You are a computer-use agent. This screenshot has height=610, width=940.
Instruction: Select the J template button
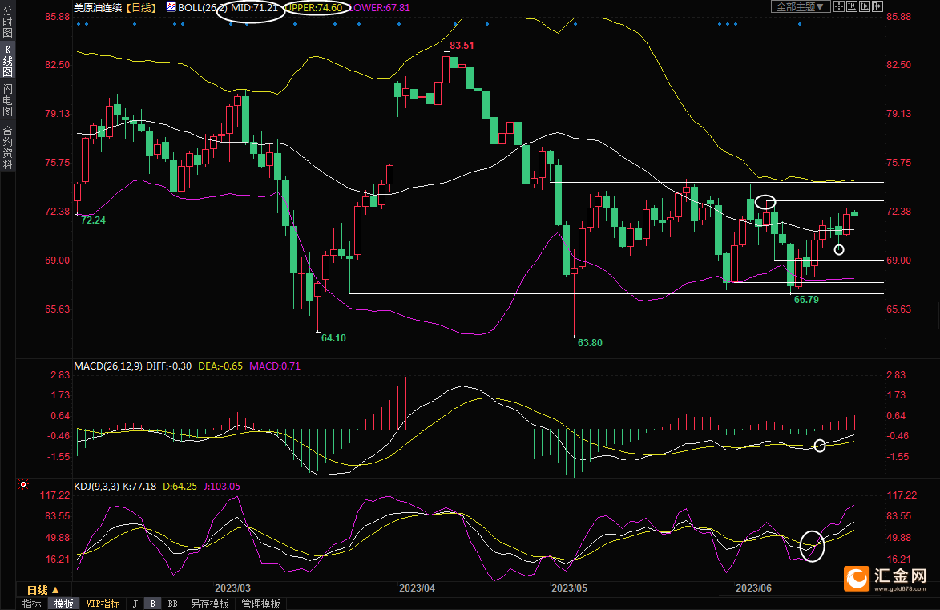[x=135, y=604]
